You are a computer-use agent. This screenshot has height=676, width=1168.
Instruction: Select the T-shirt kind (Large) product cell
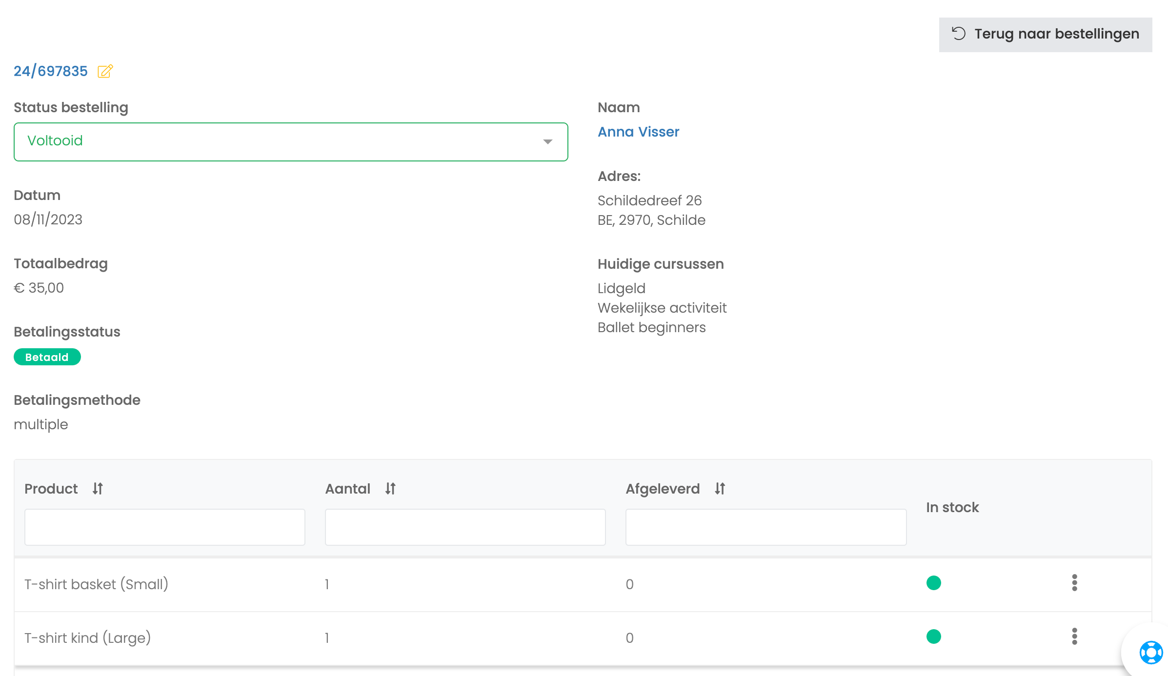pyautogui.click(x=88, y=638)
